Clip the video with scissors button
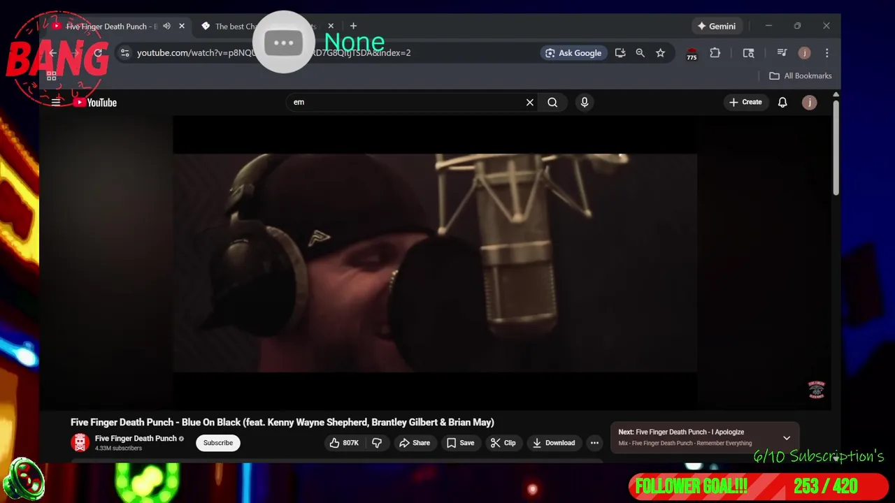The height and width of the screenshot is (503, 895). [503, 443]
